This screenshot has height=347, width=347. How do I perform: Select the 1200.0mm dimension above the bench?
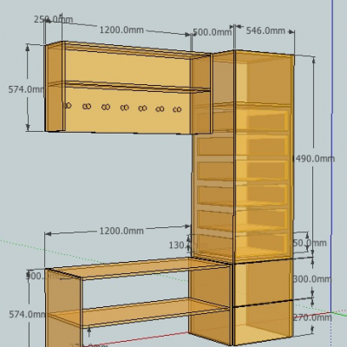(121, 231)
